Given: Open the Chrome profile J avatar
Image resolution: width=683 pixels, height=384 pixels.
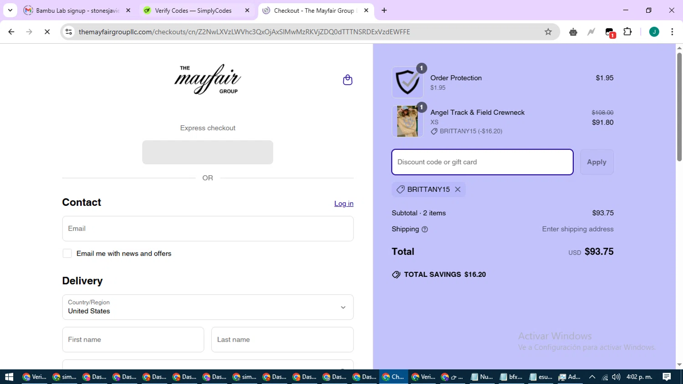Looking at the screenshot, I should tap(654, 32).
